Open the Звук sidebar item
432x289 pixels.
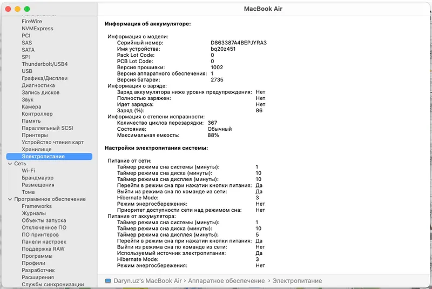pos(28,100)
